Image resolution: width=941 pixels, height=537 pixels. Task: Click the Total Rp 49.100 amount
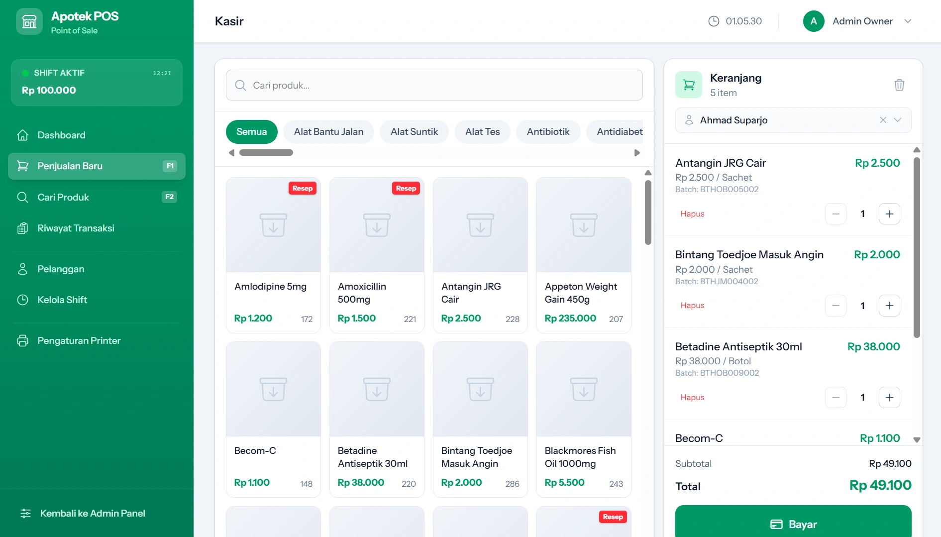(x=880, y=485)
